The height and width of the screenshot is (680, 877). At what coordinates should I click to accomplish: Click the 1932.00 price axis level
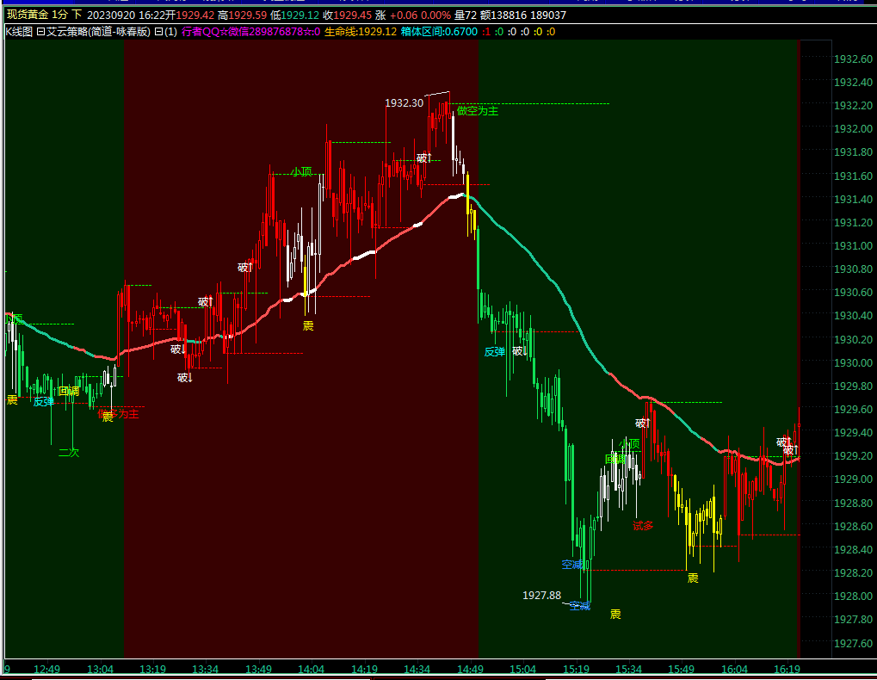click(x=849, y=129)
